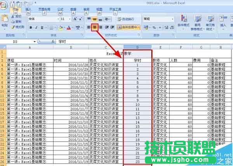The image size is (233, 166).
Task: Open the Name Box dropdown arrow
Action: [x=35, y=42]
